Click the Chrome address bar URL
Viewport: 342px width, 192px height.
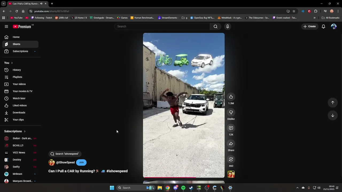point(52,11)
